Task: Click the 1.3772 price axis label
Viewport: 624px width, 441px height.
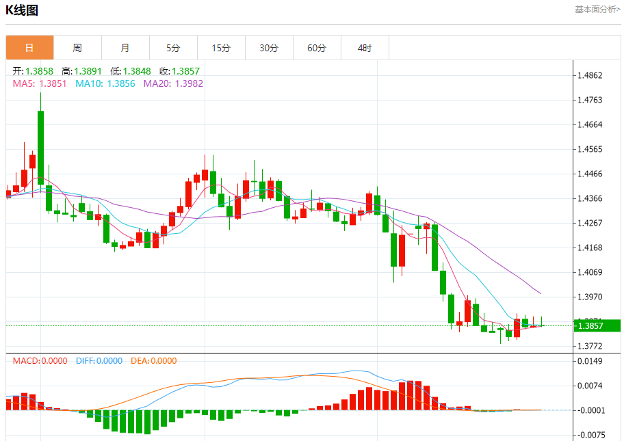Action: click(590, 347)
